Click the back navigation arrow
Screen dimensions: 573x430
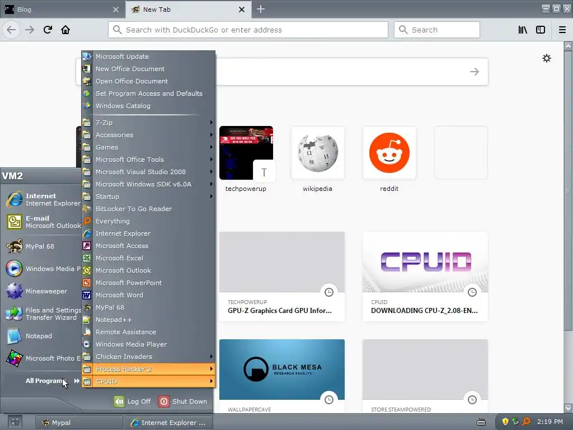click(11, 30)
